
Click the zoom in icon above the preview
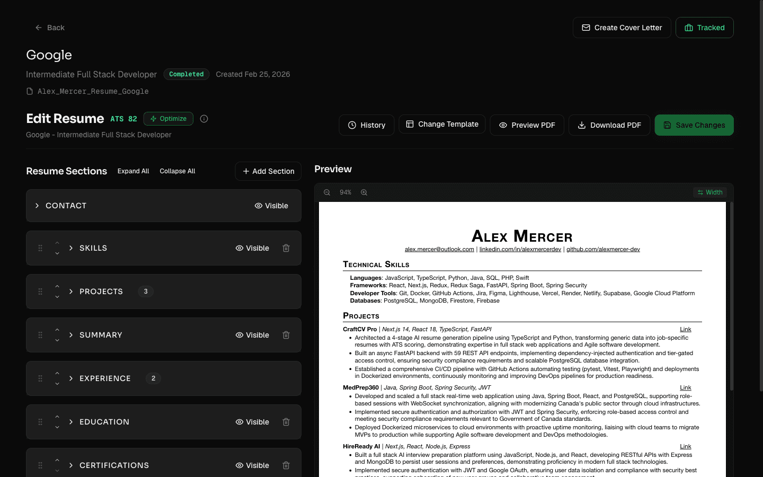(x=364, y=192)
